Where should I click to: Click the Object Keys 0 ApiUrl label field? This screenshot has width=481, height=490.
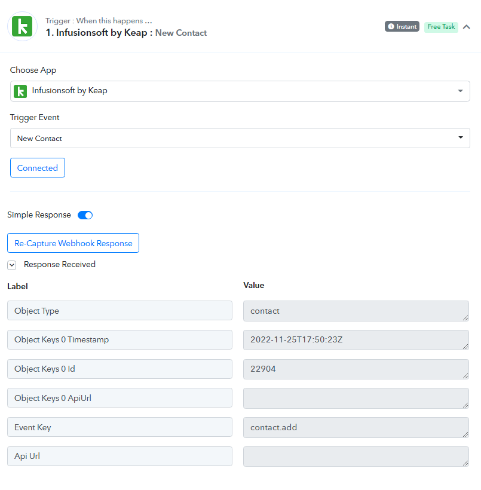click(120, 398)
